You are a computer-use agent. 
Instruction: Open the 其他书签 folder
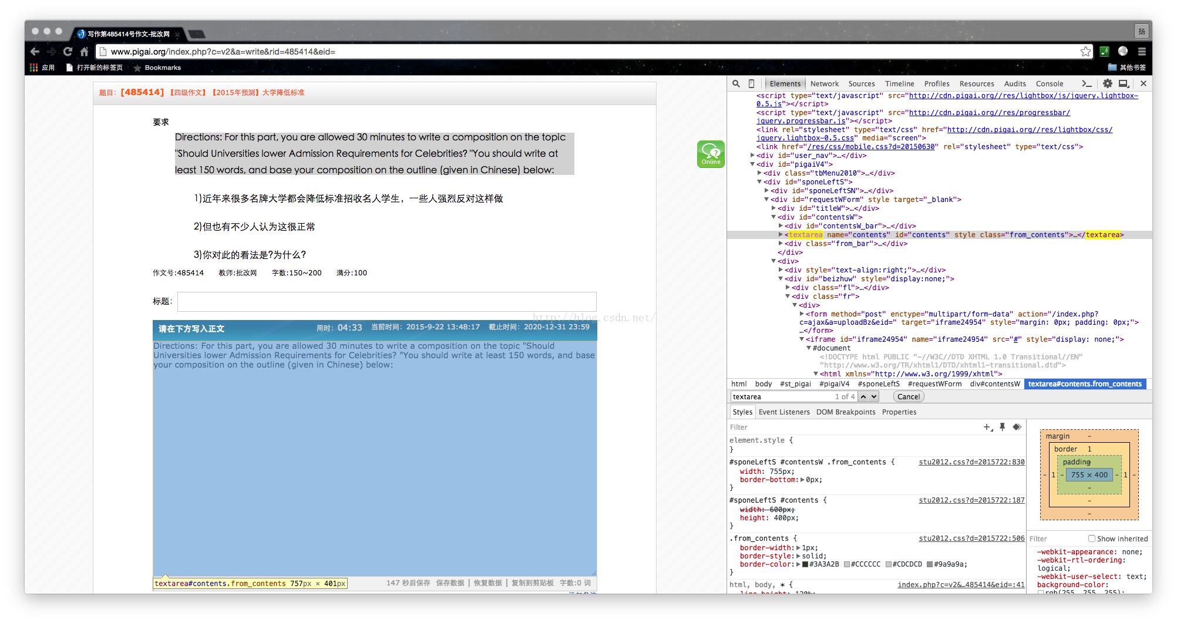click(x=1126, y=68)
